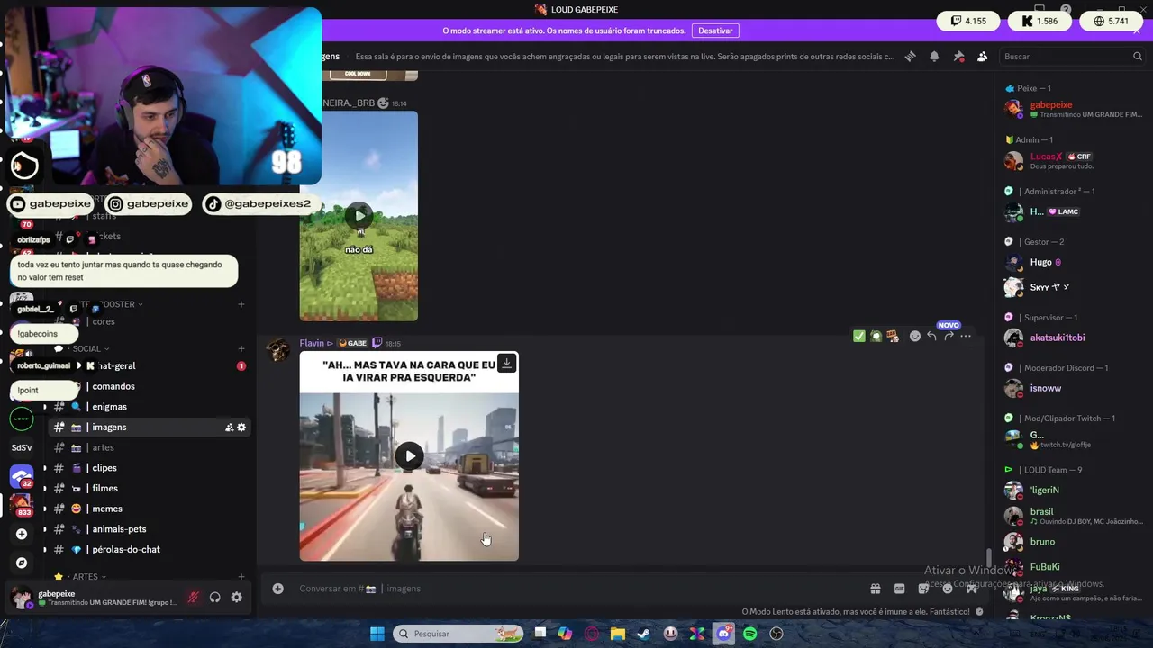Viewport: 1153px width, 648px height.
Task: Open server with 833 notifications badge
Action: click(22, 505)
